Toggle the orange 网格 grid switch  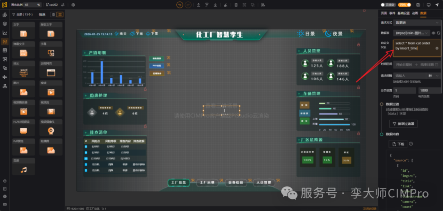point(404,5)
